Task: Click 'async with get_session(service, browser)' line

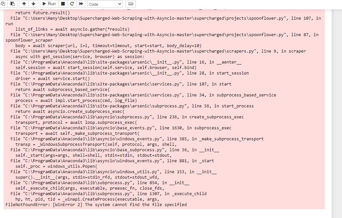Action: pyautogui.click(x=80, y=57)
